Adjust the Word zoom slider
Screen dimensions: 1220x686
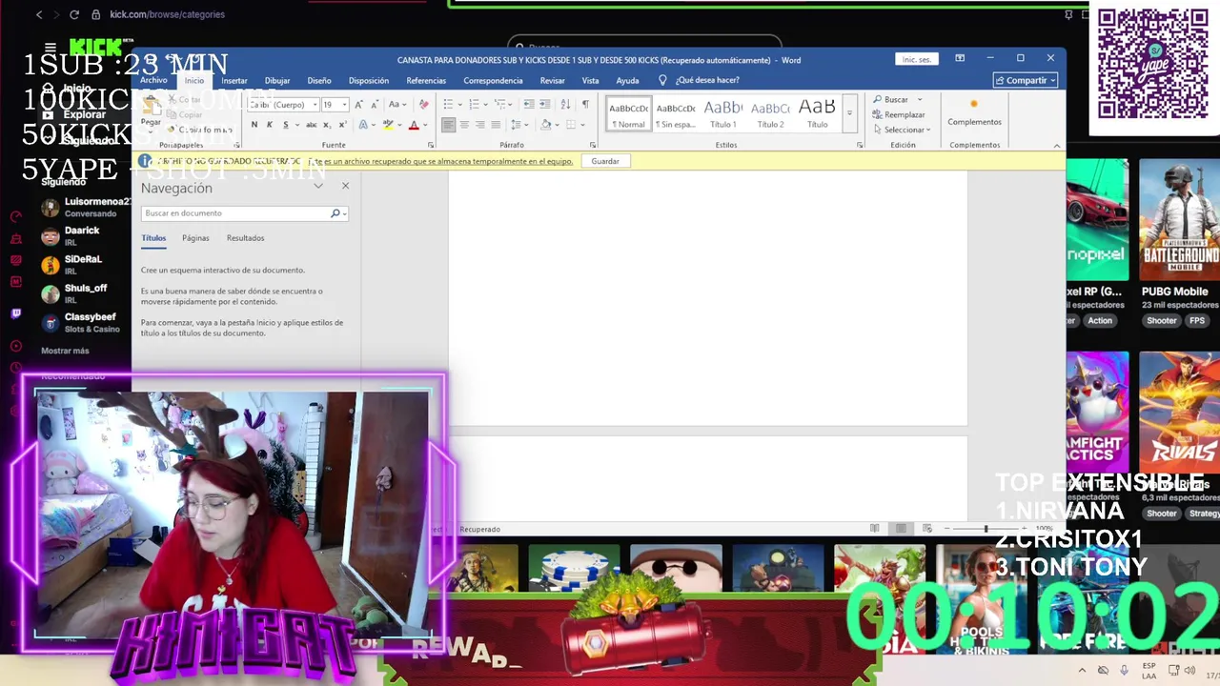986,528
